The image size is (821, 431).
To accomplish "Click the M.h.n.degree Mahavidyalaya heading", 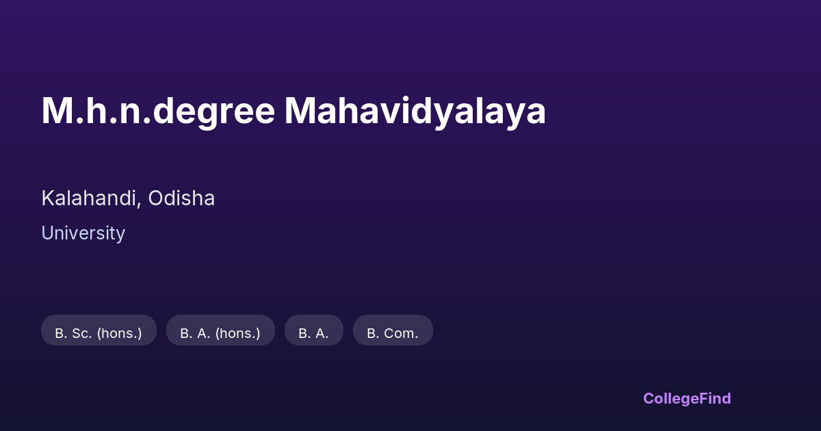I will click(294, 112).
